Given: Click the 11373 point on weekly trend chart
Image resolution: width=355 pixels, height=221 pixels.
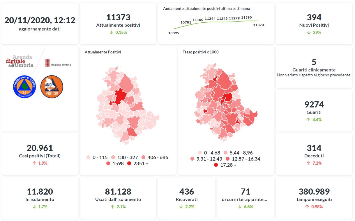Looking at the screenshot, I should coord(258,21).
